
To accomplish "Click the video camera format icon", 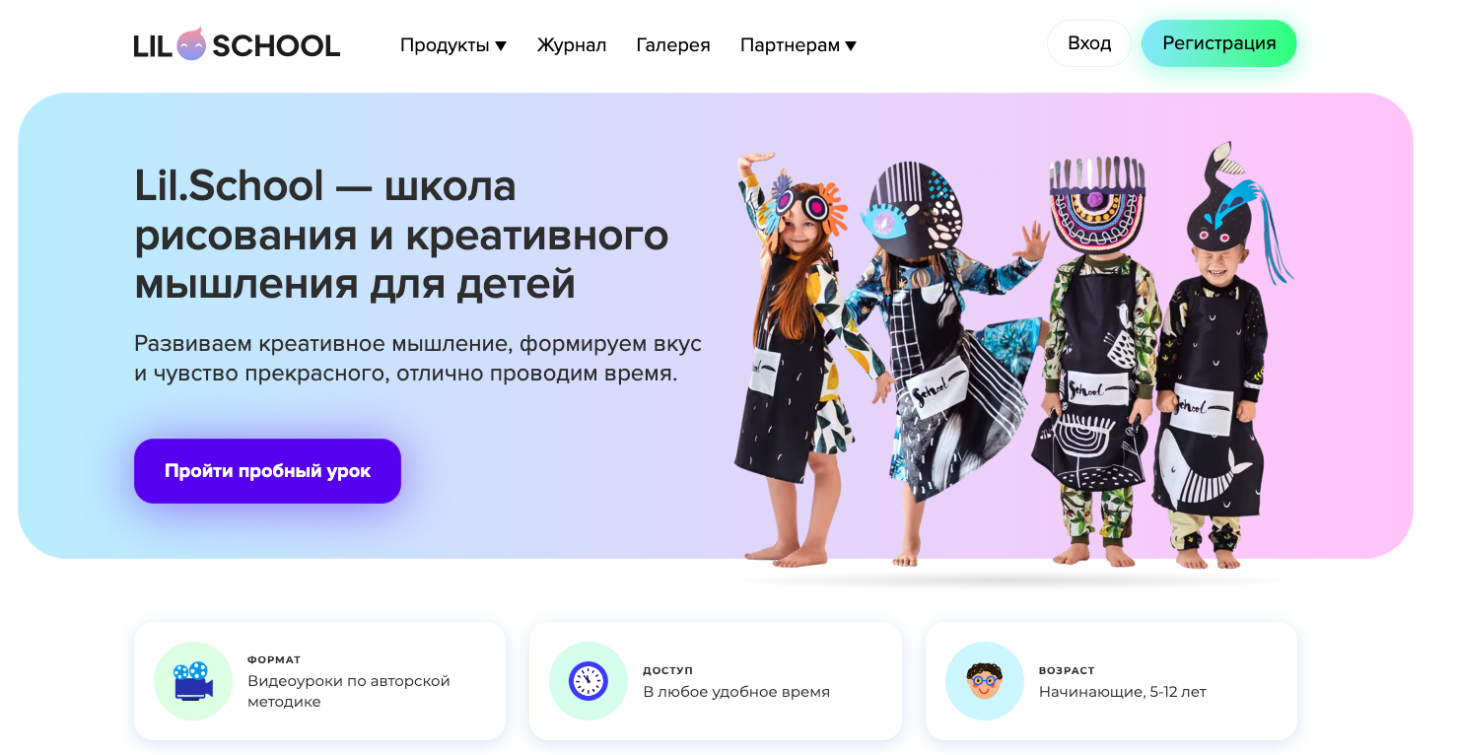I will click(x=193, y=681).
